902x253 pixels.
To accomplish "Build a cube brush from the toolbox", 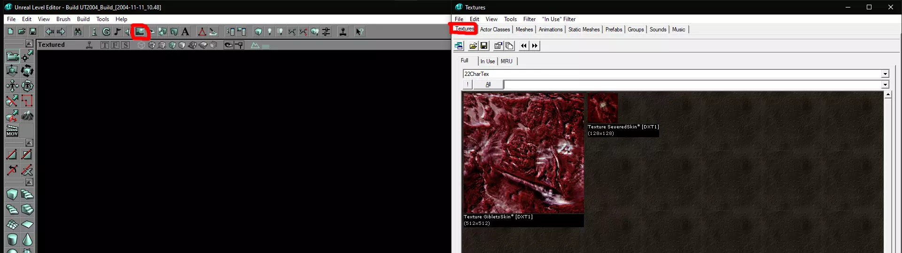I will pyautogui.click(x=12, y=194).
